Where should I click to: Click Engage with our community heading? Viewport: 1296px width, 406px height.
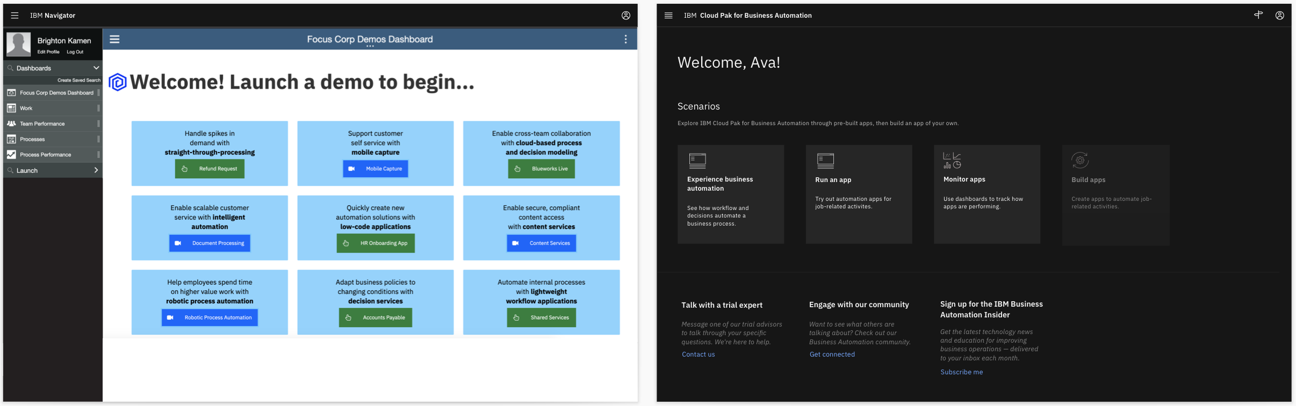click(x=859, y=305)
